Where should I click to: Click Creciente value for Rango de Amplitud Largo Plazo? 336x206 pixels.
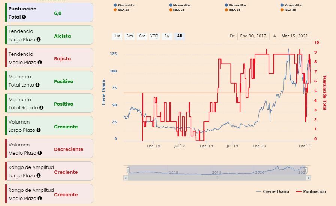66,172
